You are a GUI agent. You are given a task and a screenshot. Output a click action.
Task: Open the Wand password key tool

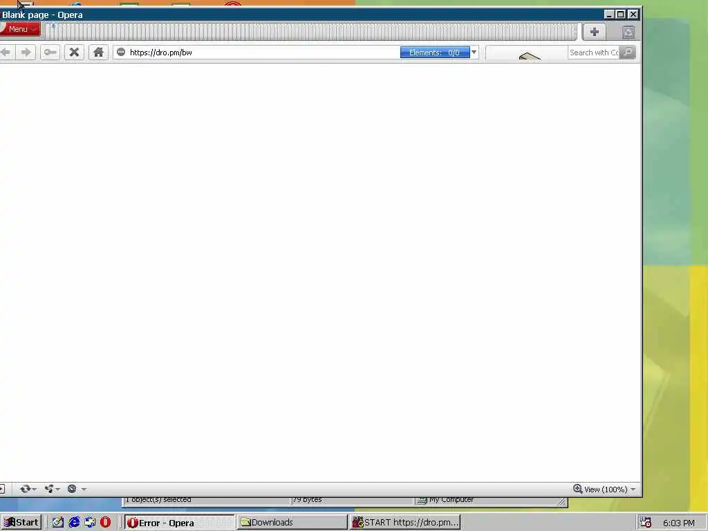[x=50, y=53]
